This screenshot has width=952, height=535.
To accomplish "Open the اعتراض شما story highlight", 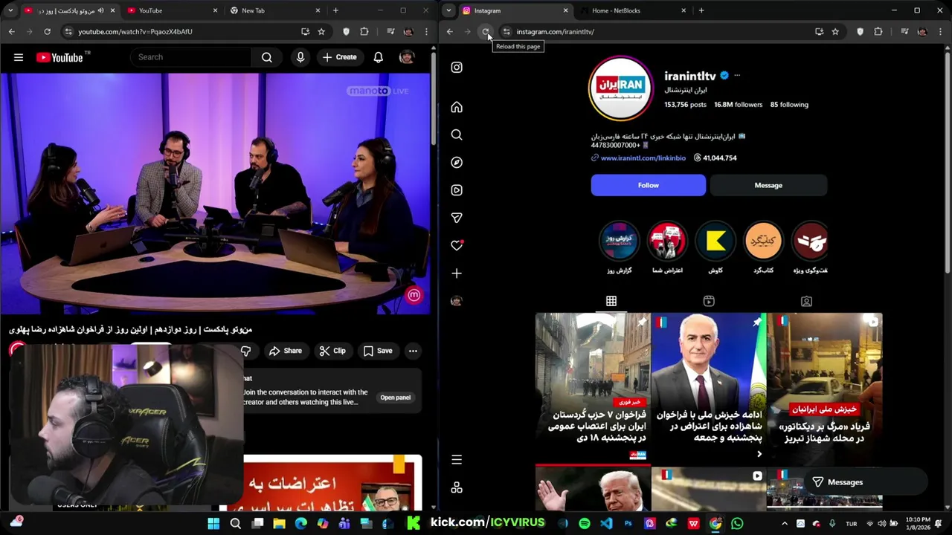I will pos(667,241).
